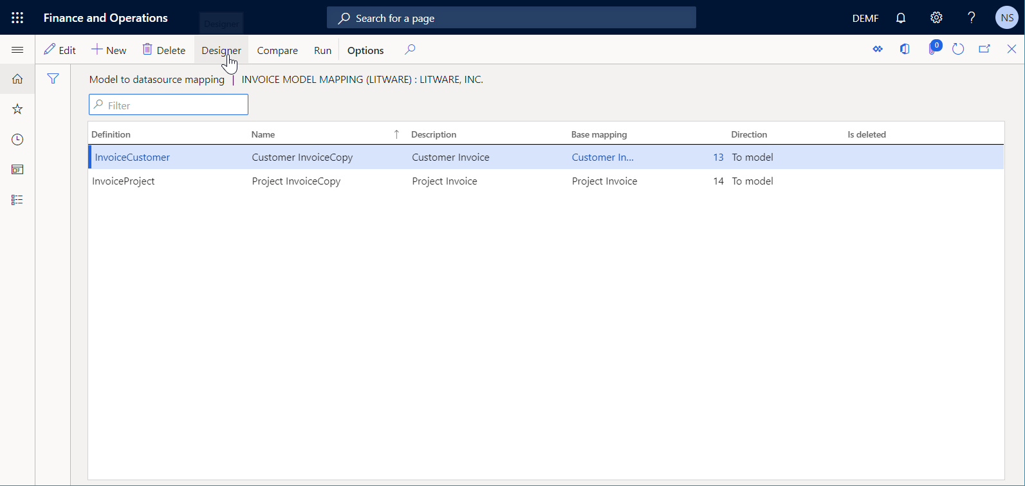
Task: Click the Project Invoice description cell
Action: (x=445, y=181)
